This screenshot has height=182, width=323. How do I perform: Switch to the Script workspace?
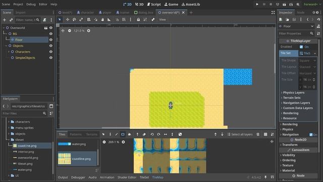(x=154, y=4)
